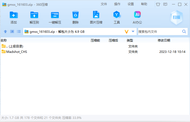Switch to the list view icon

coord(19,31)
